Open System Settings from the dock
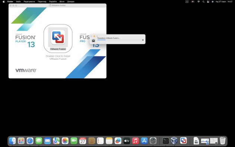 (153, 141)
